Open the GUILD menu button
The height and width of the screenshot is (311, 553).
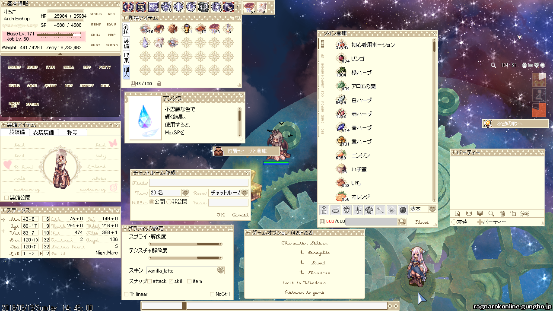tap(14, 86)
